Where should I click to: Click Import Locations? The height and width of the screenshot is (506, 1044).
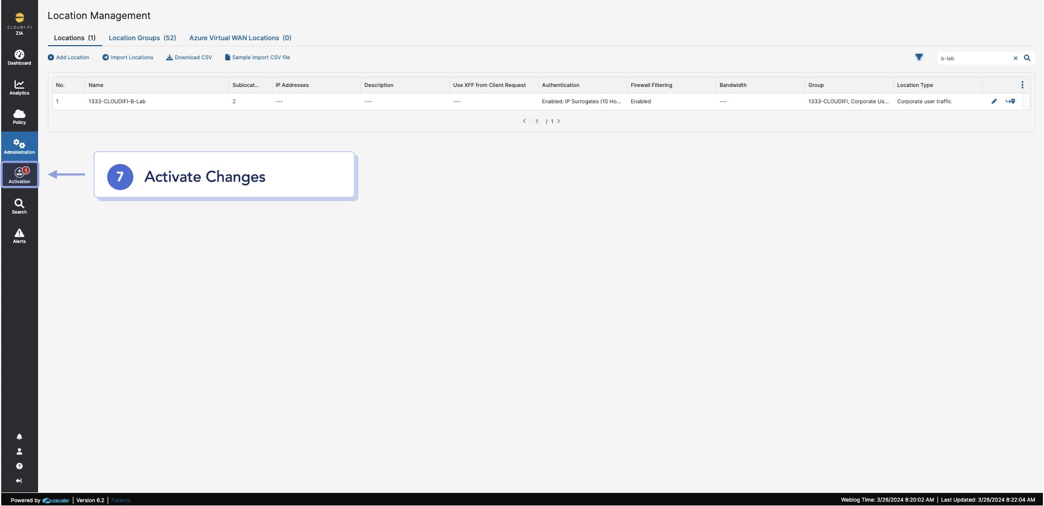[x=128, y=57]
